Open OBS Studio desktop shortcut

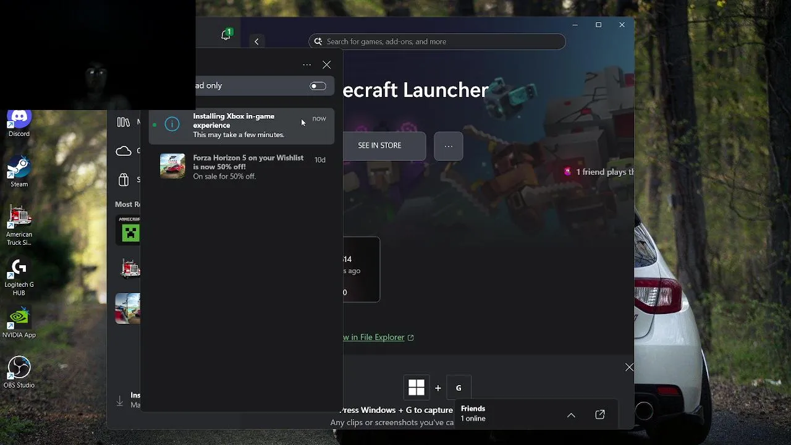point(19,373)
